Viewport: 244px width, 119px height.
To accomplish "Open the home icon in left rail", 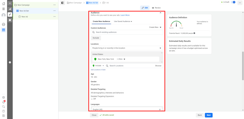I will tap(3, 4).
